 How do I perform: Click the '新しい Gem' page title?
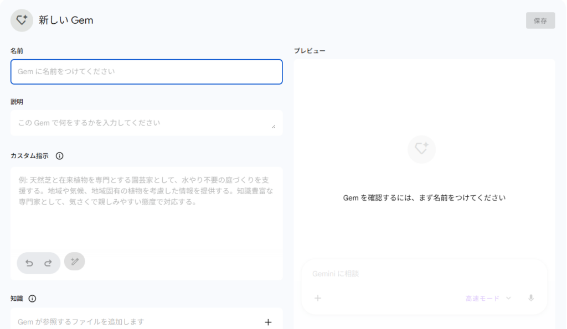66,20
